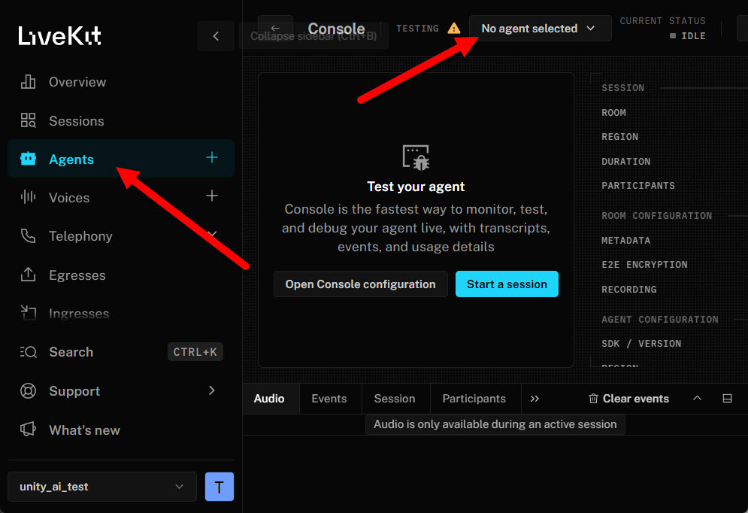The height and width of the screenshot is (513, 748).
Task: Open What's new
Action: pos(121,430)
